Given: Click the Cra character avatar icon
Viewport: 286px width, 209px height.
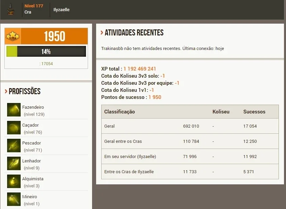Looking at the screenshot, I should click(x=11, y=9).
